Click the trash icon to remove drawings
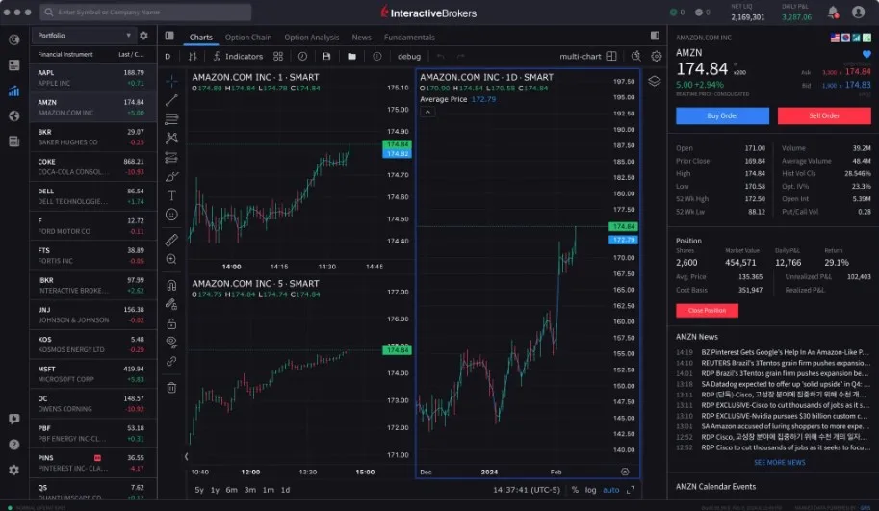This screenshot has width=879, height=511. (171, 388)
